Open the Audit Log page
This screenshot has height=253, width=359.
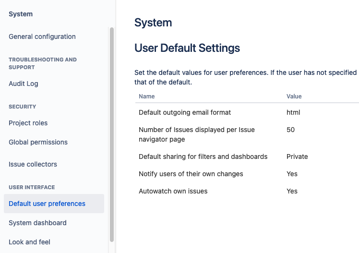pos(24,84)
